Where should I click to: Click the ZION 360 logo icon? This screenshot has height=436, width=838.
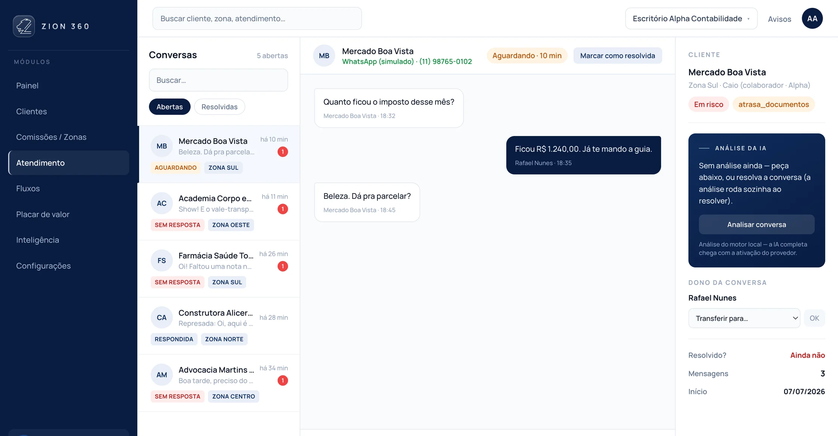(24, 26)
